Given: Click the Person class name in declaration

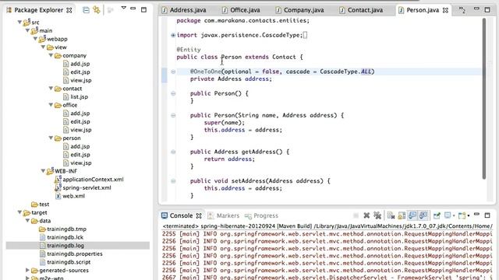Looking at the screenshot, I should [x=231, y=57].
